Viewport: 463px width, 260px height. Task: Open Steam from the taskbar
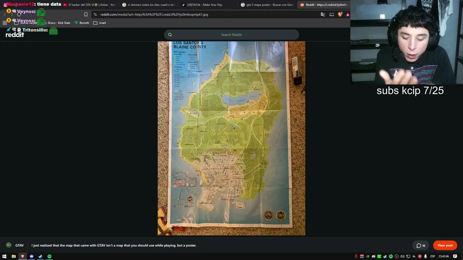click(40, 256)
